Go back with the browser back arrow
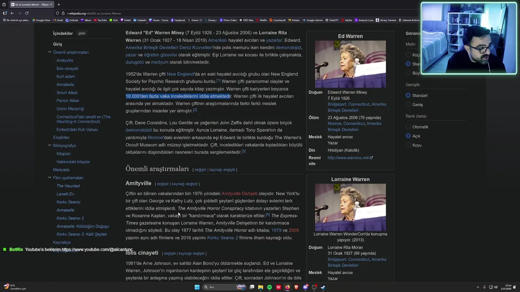520x292 pixels. pyautogui.click(x=12, y=13)
